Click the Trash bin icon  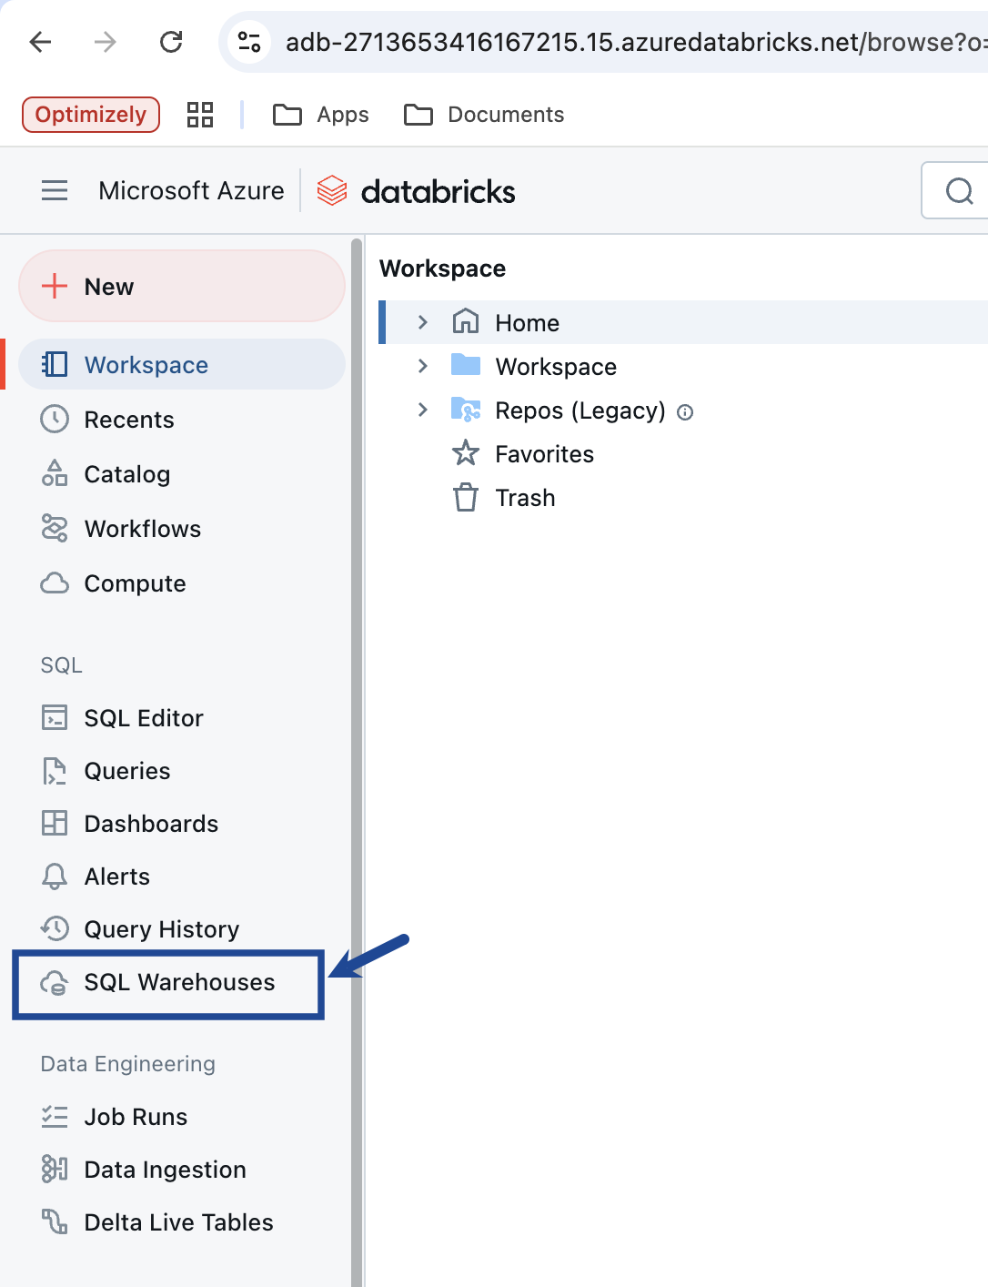click(466, 497)
